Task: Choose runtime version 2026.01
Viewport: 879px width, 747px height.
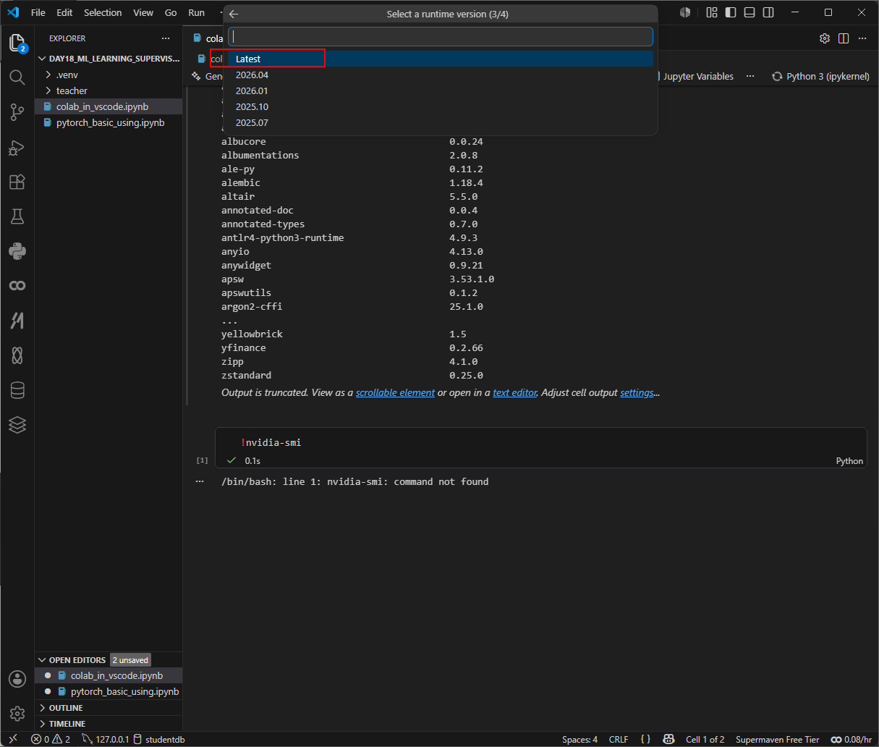Action: (441, 90)
